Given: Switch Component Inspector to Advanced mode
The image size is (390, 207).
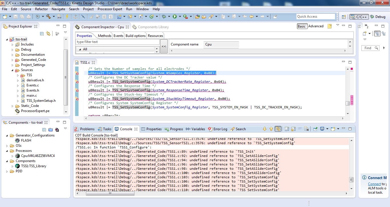Looking at the screenshot, I should [316, 26].
